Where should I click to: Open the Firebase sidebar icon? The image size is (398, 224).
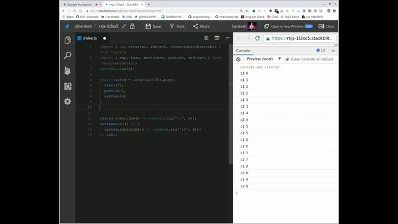click(x=68, y=70)
